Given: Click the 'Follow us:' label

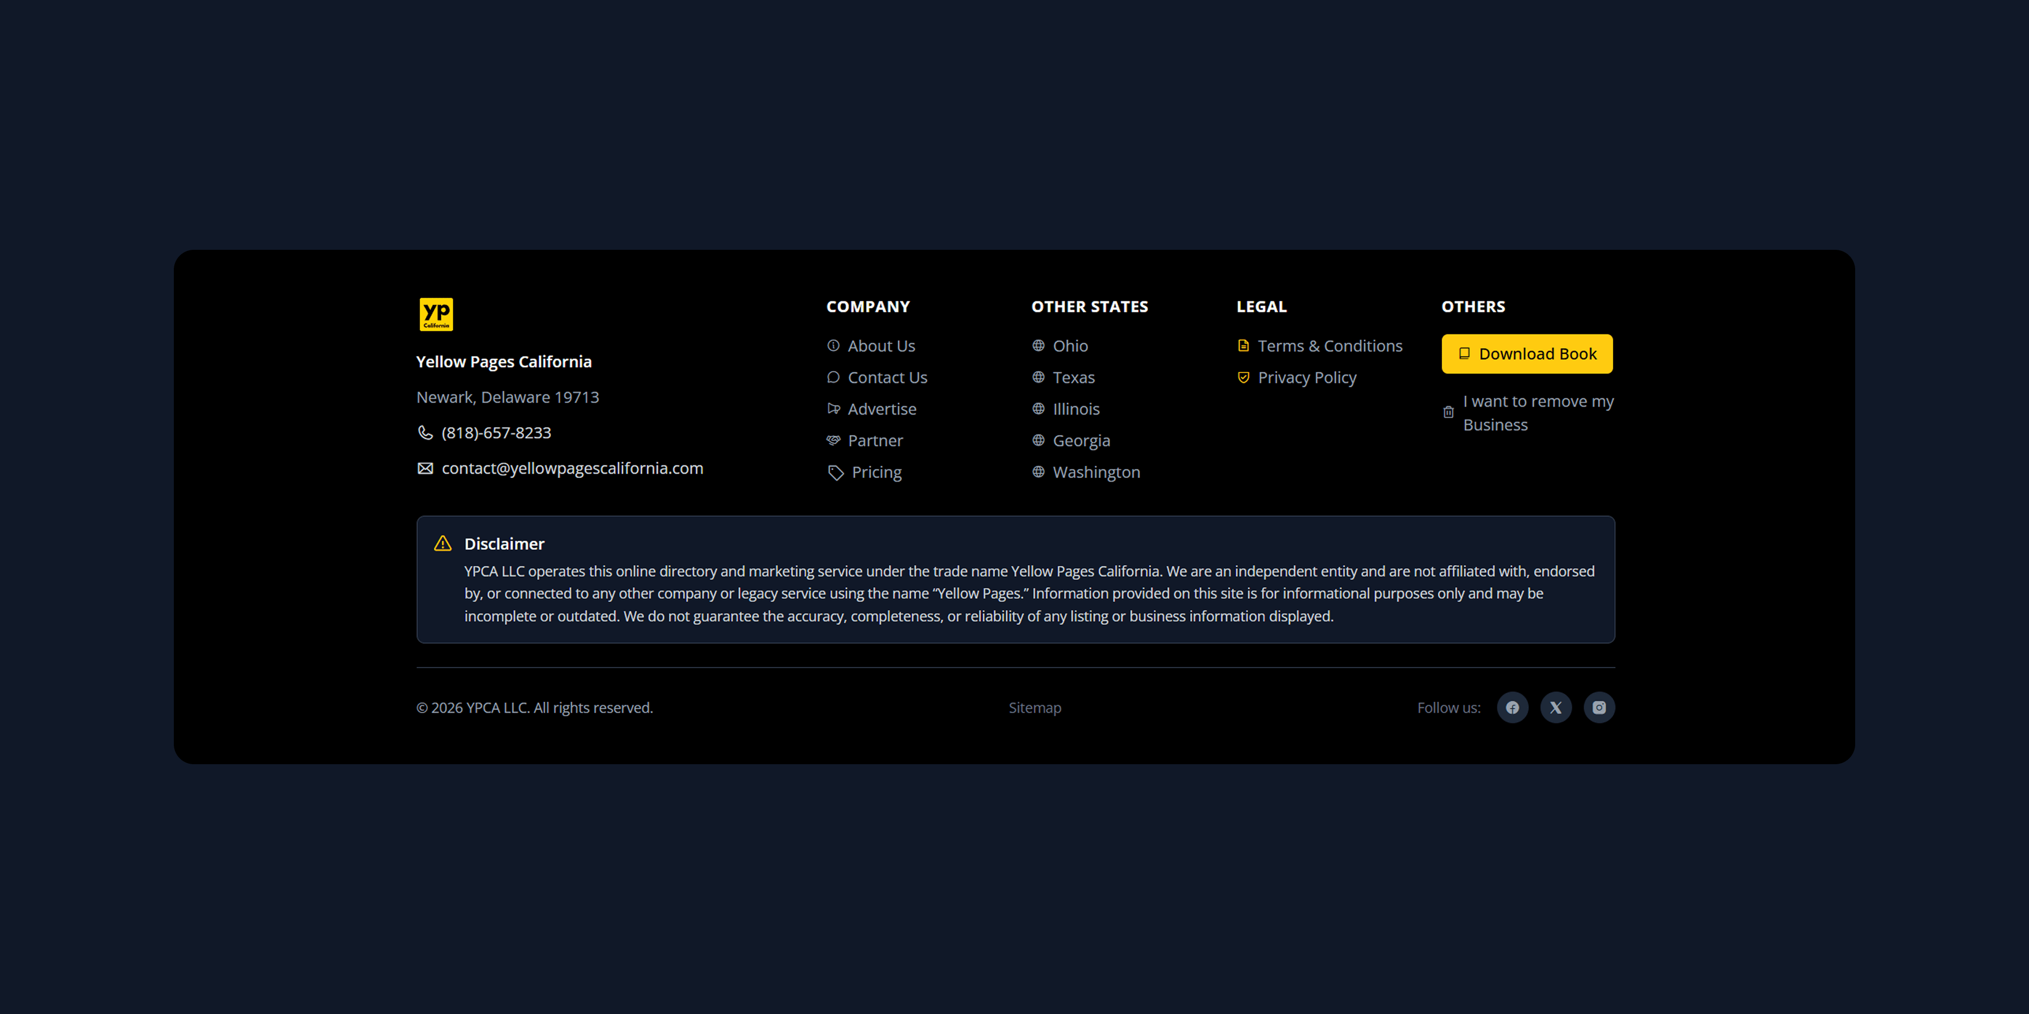Looking at the screenshot, I should pyautogui.click(x=1448, y=707).
